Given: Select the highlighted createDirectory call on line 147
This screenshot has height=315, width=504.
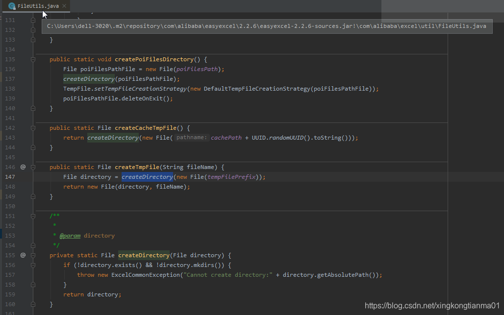Looking at the screenshot, I should pyautogui.click(x=147, y=176).
